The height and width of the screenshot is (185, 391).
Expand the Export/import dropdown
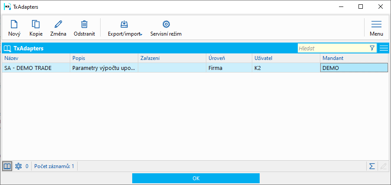click(125, 28)
